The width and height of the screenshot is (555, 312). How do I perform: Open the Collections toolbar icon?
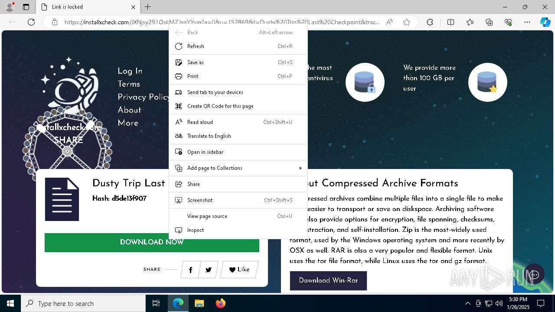(489, 22)
